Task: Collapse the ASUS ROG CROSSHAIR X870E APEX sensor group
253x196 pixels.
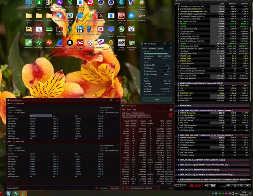Action: 176,83
